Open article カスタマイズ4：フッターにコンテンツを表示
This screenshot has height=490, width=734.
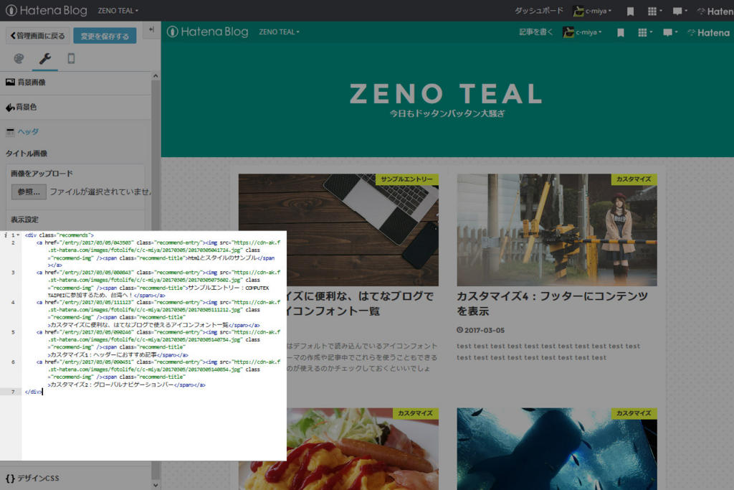[x=552, y=303]
